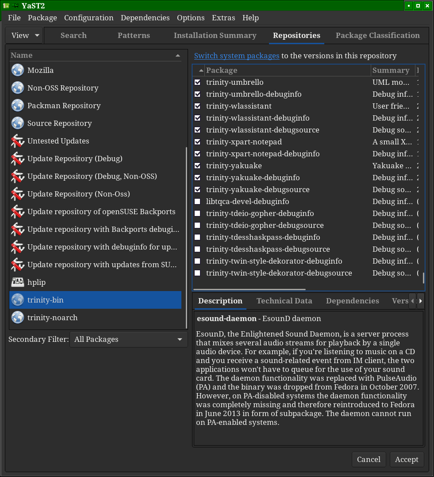The height and width of the screenshot is (477, 434).
Task: Open the Help menu
Action: coord(250,18)
